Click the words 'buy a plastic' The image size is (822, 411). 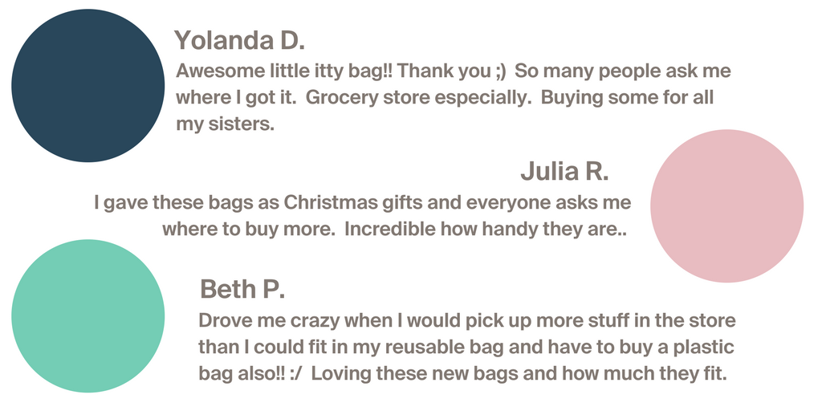pos(674,348)
